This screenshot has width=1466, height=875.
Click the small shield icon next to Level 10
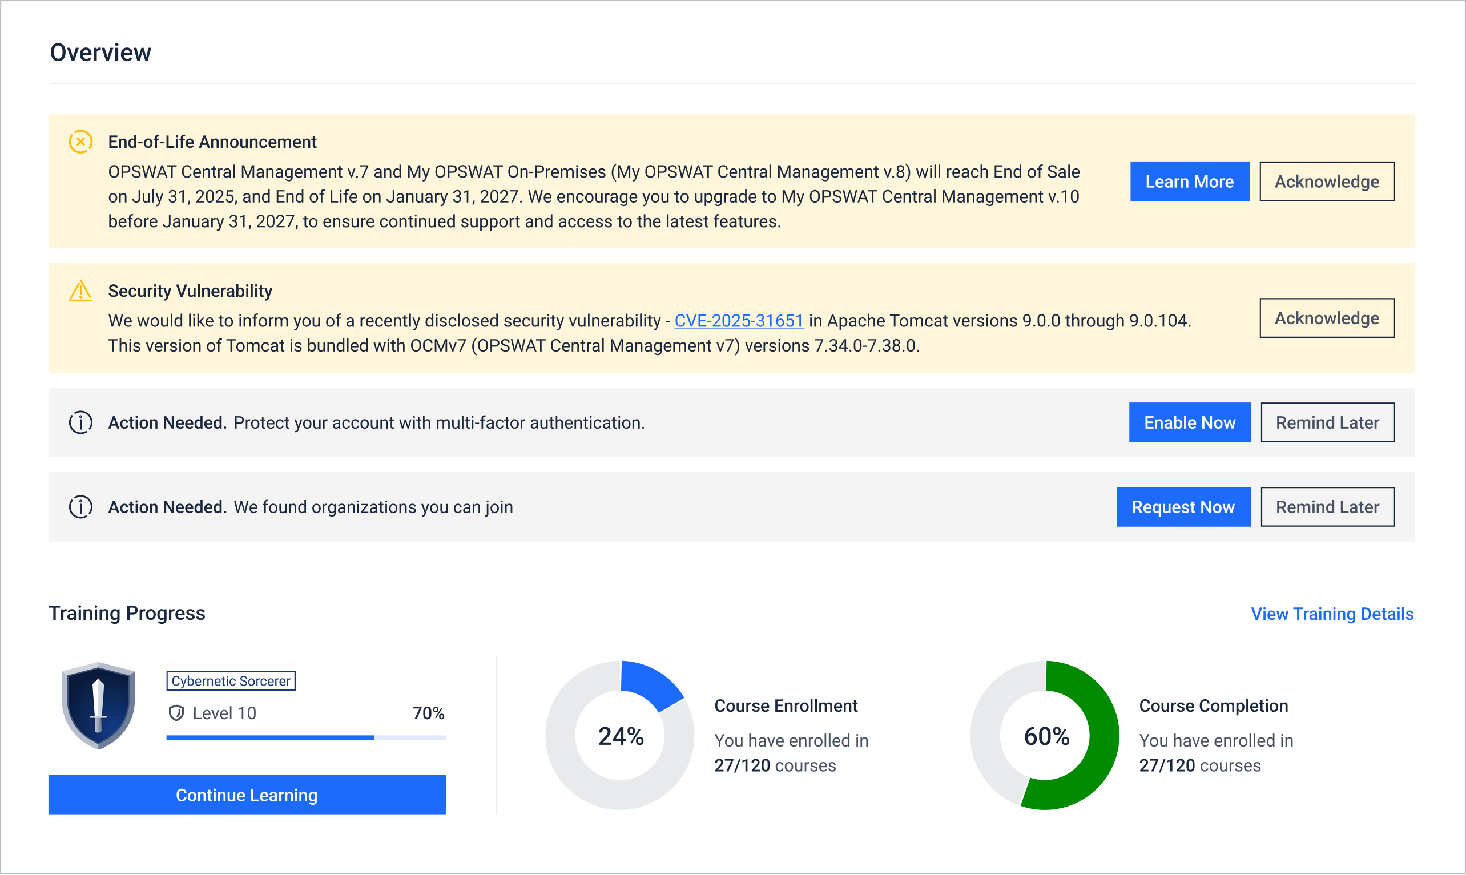click(176, 713)
